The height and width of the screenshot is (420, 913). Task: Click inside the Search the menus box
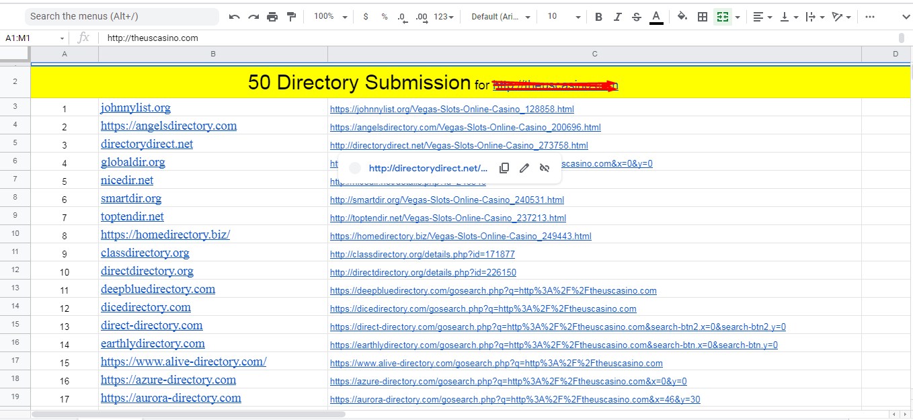121,15
